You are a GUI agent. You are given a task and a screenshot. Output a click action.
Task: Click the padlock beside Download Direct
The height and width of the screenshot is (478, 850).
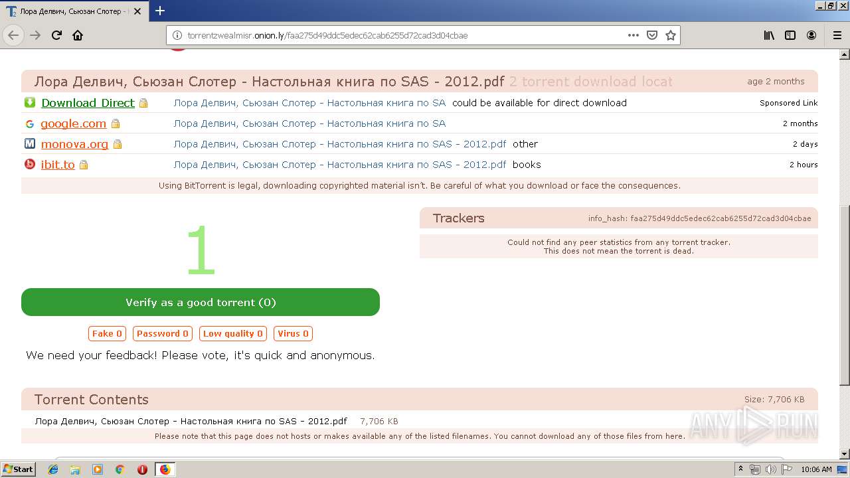(143, 104)
